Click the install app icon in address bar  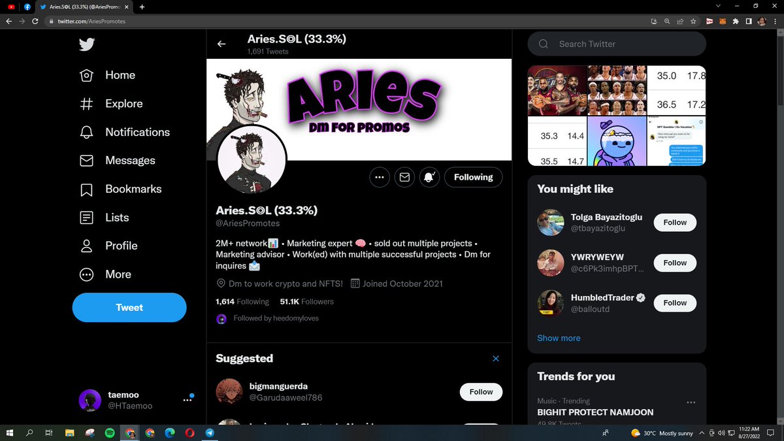point(654,21)
